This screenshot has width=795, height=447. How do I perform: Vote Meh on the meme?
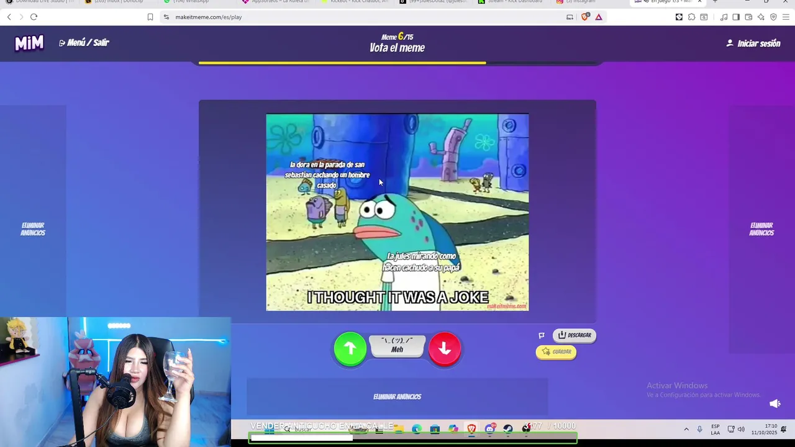pyautogui.click(x=397, y=346)
